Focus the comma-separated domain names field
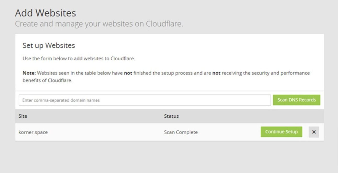Image resolution: width=338 pixels, height=173 pixels. click(145, 100)
